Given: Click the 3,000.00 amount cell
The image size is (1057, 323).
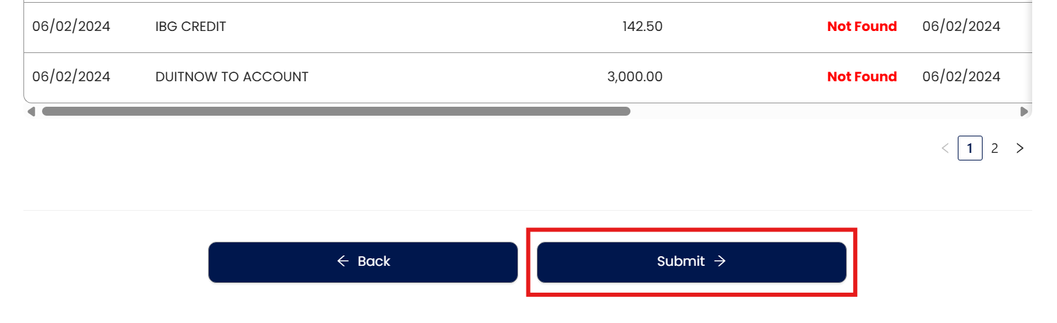Looking at the screenshot, I should [x=635, y=76].
